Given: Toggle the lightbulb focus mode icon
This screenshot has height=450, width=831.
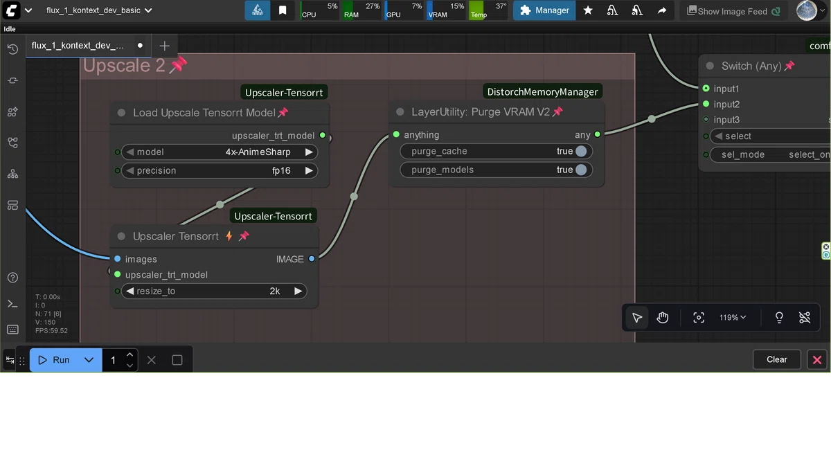Looking at the screenshot, I should point(779,318).
